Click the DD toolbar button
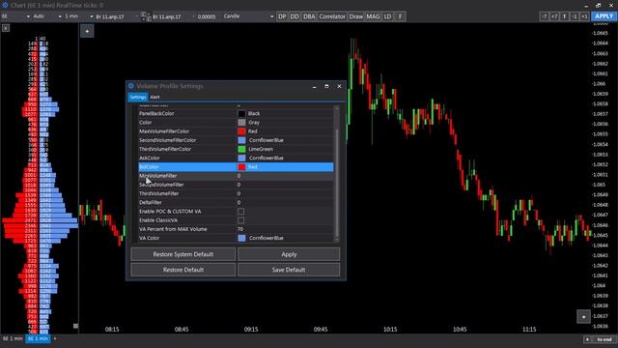Viewport: 618px width, 348px height. point(295,16)
